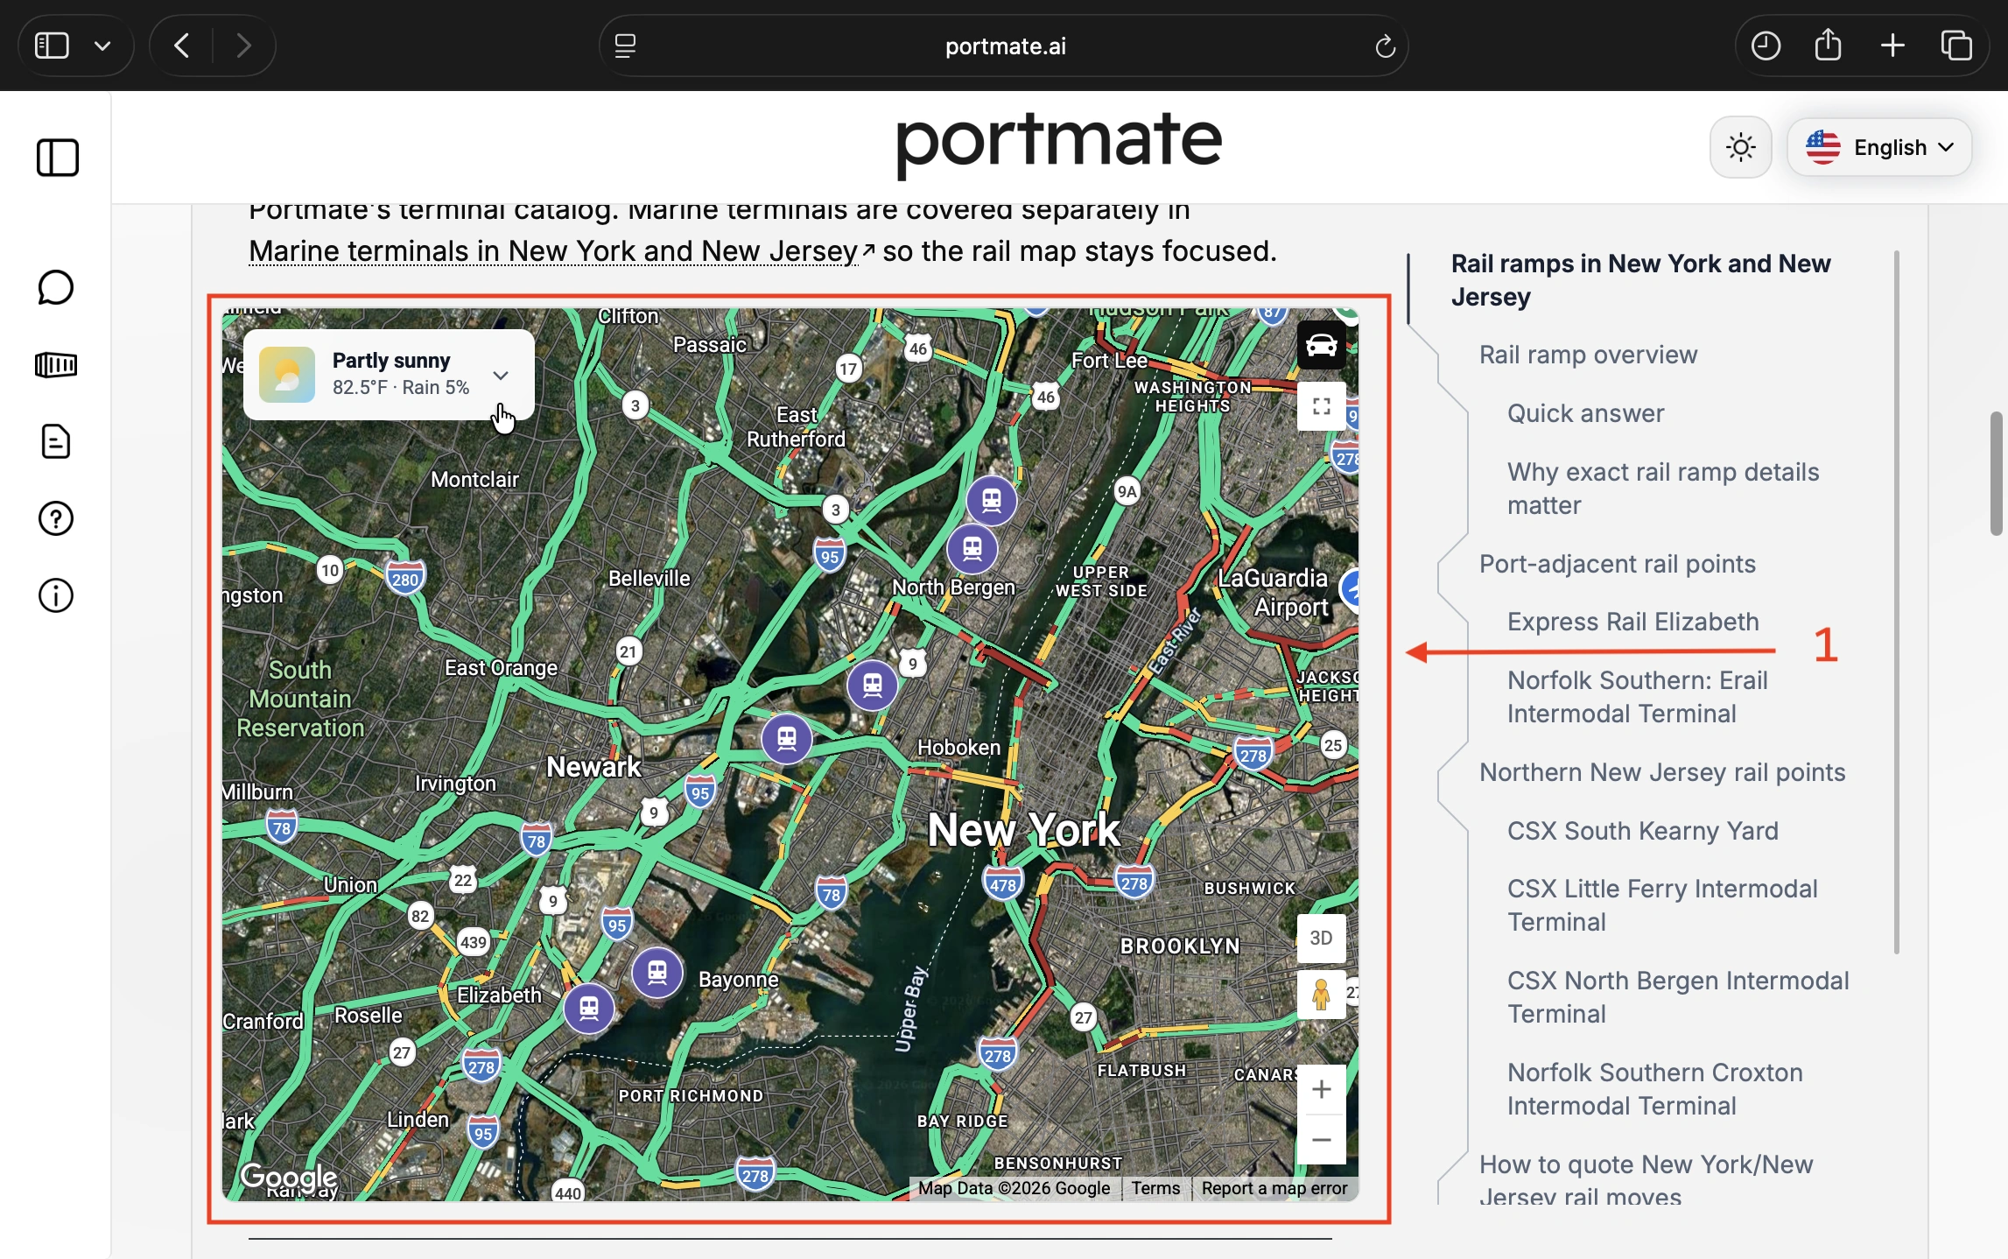Open the help question mark icon

coord(56,519)
